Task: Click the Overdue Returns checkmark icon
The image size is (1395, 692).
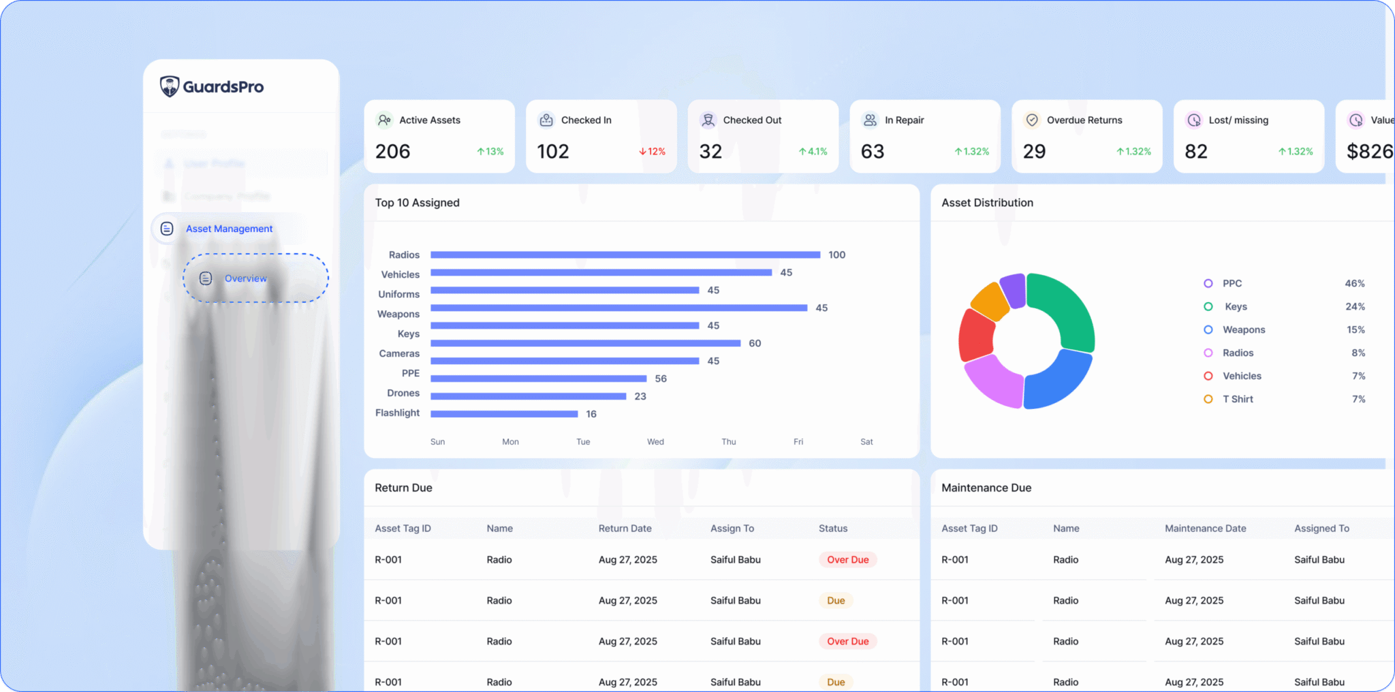Action: point(1032,120)
